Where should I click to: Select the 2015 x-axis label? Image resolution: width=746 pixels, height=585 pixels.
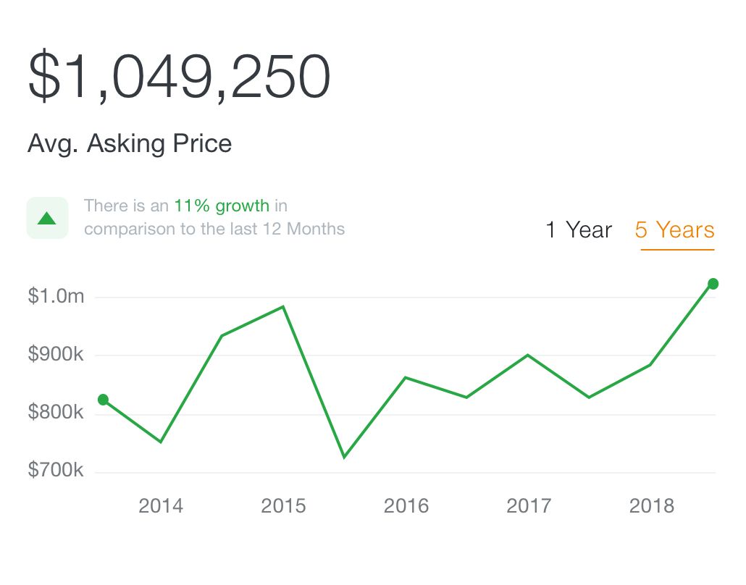(283, 505)
